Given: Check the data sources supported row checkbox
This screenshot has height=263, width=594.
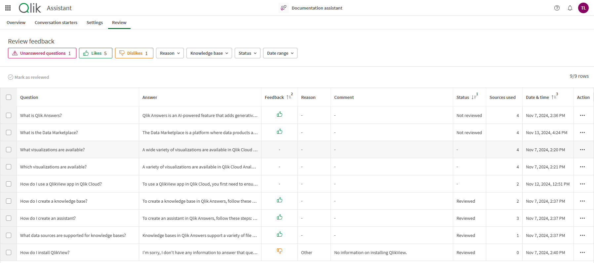Looking at the screenshot, I should tap(9, 235).
